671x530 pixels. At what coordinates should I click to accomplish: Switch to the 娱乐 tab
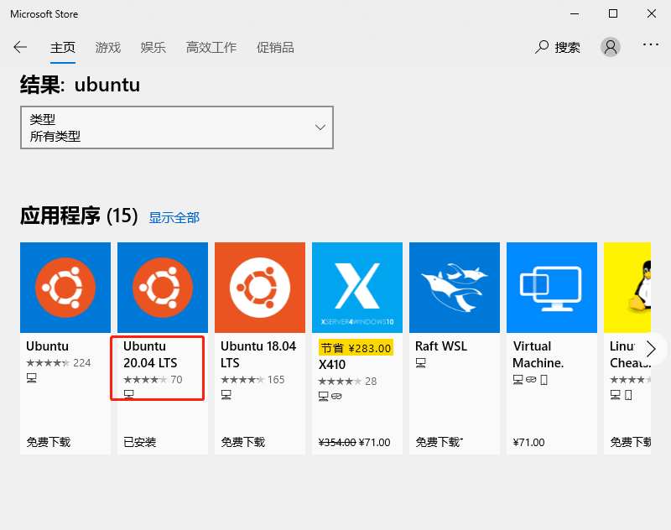pos(153,48)
